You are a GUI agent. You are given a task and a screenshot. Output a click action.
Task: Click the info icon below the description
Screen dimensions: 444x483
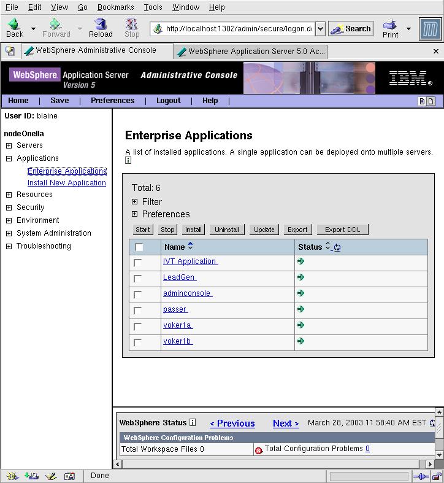tap(128, 160)
